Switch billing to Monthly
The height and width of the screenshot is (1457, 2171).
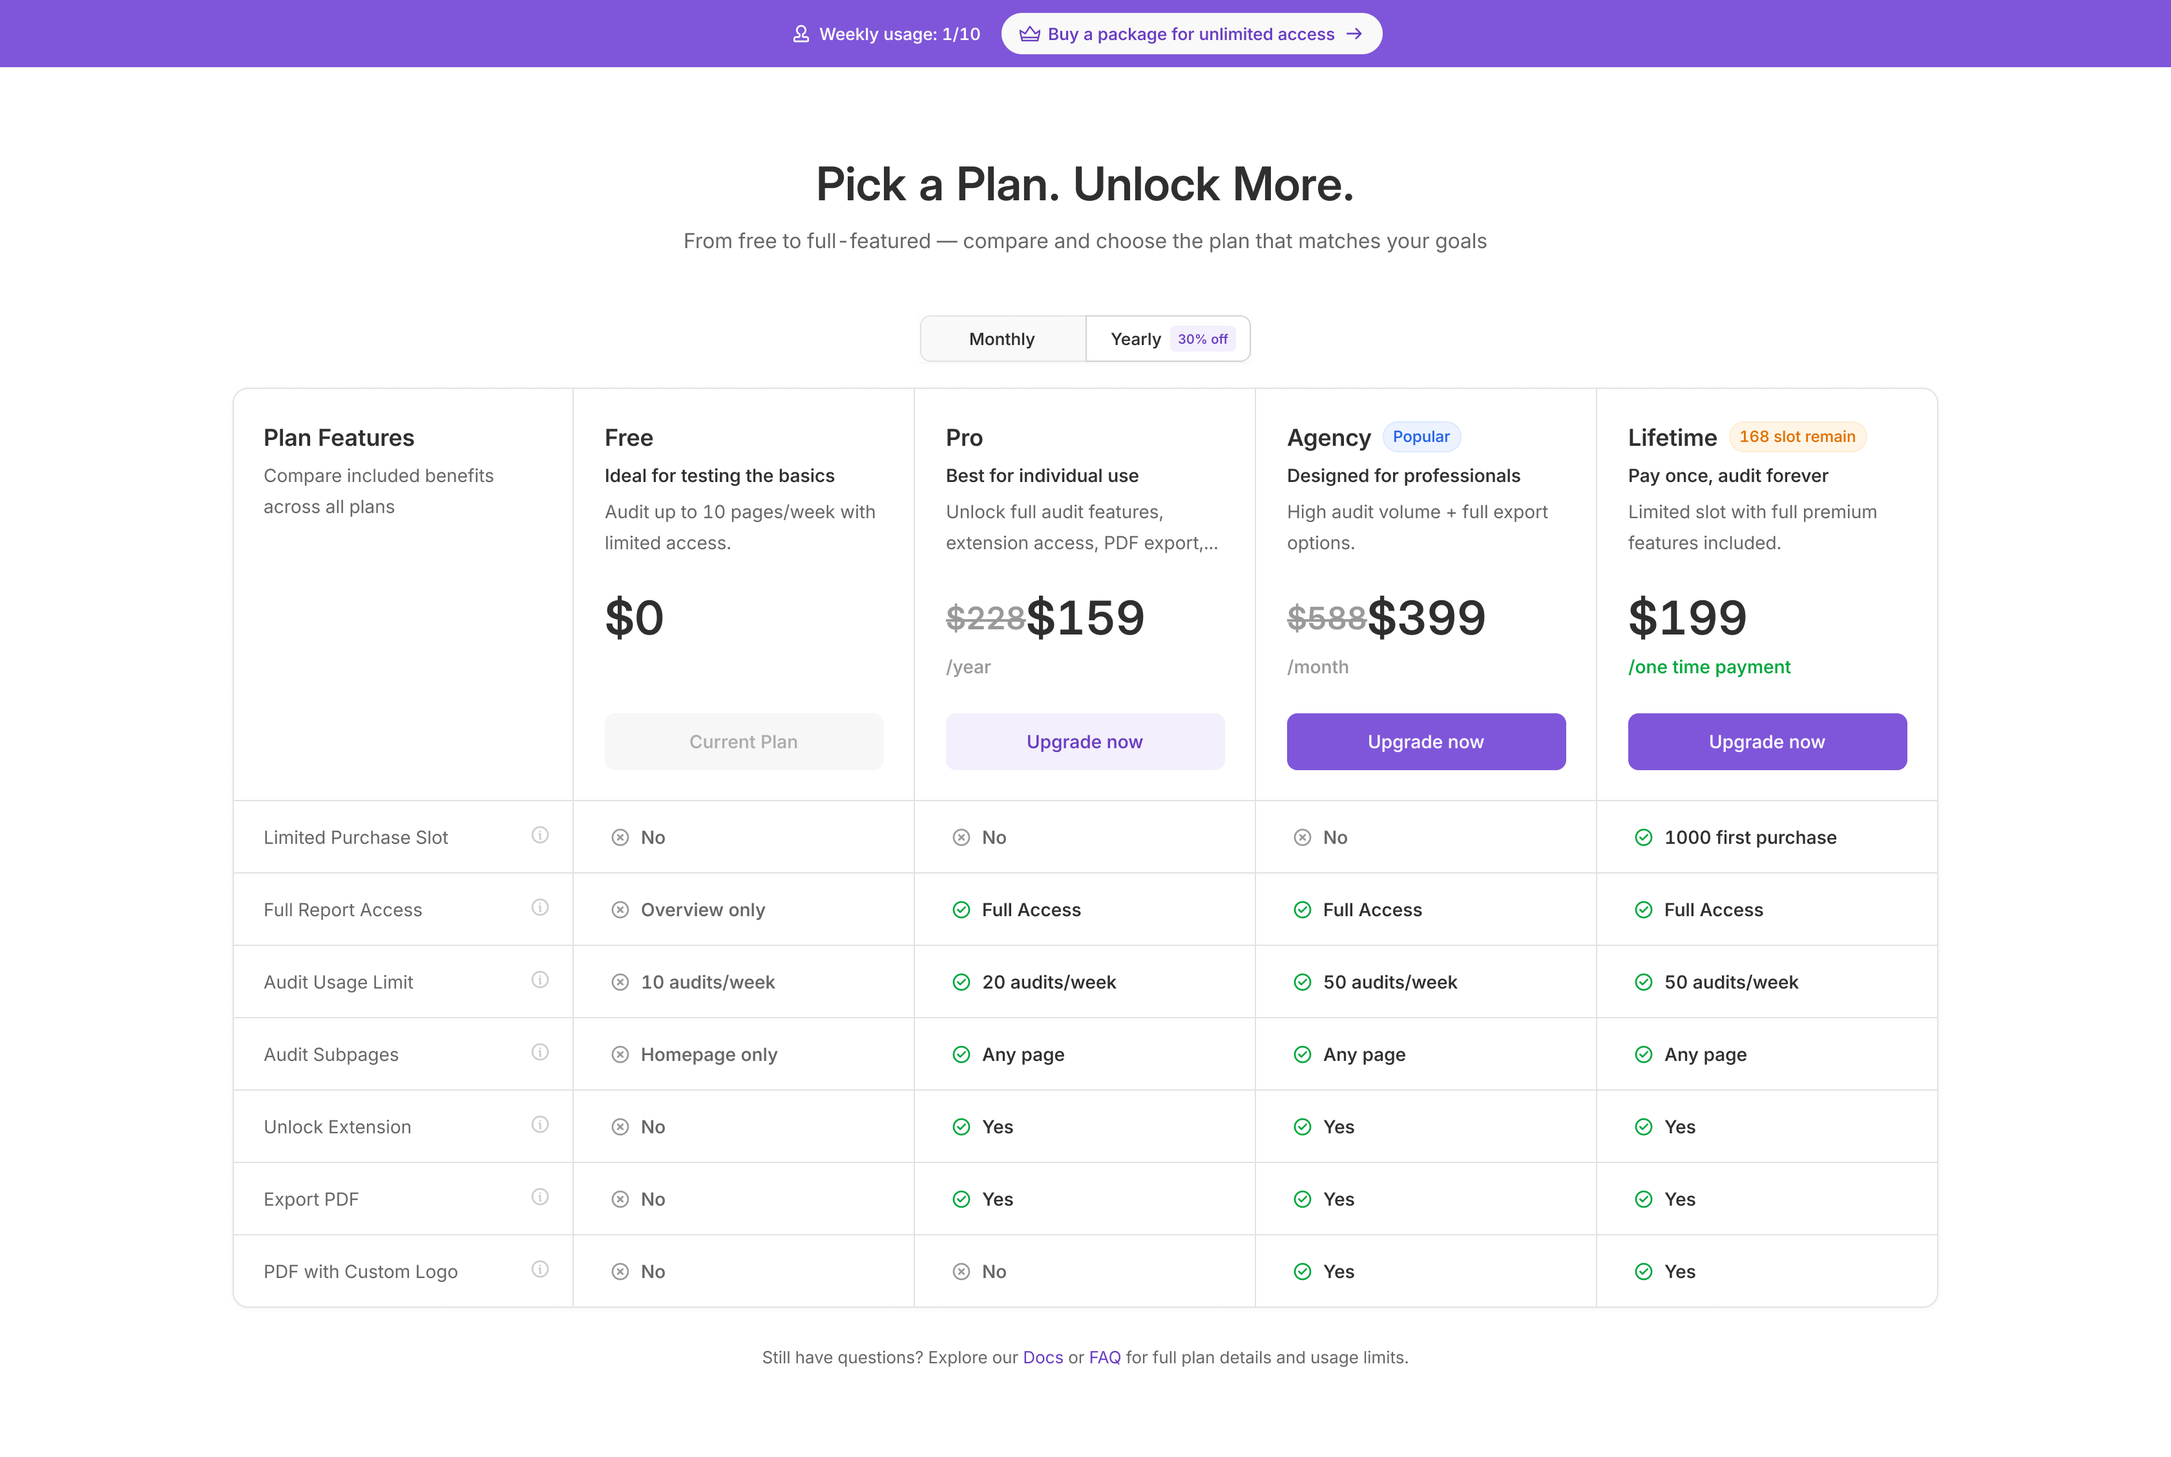pyautogui.click(x=1002, y=339)
